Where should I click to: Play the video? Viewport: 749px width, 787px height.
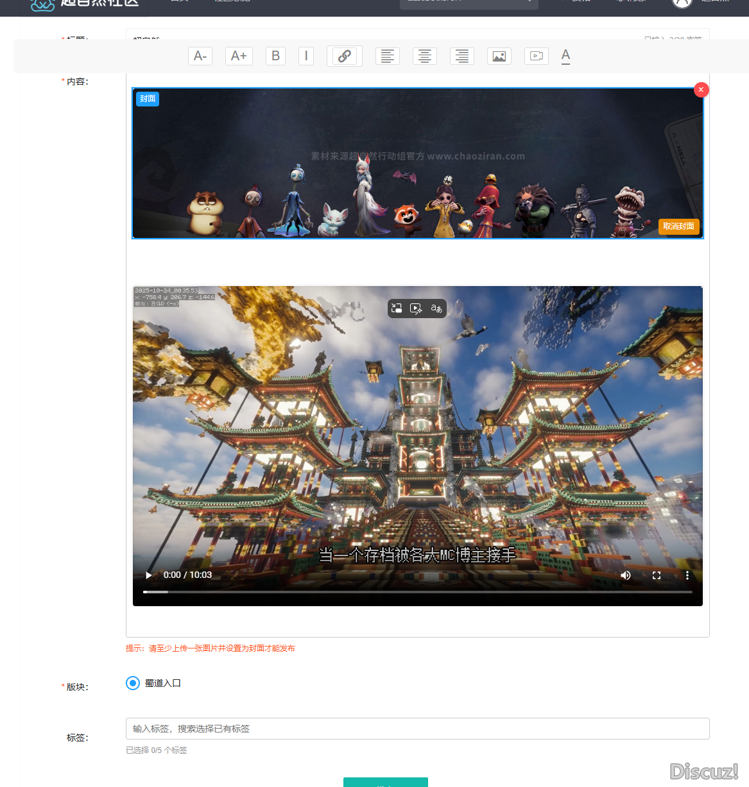pos(149,575)
